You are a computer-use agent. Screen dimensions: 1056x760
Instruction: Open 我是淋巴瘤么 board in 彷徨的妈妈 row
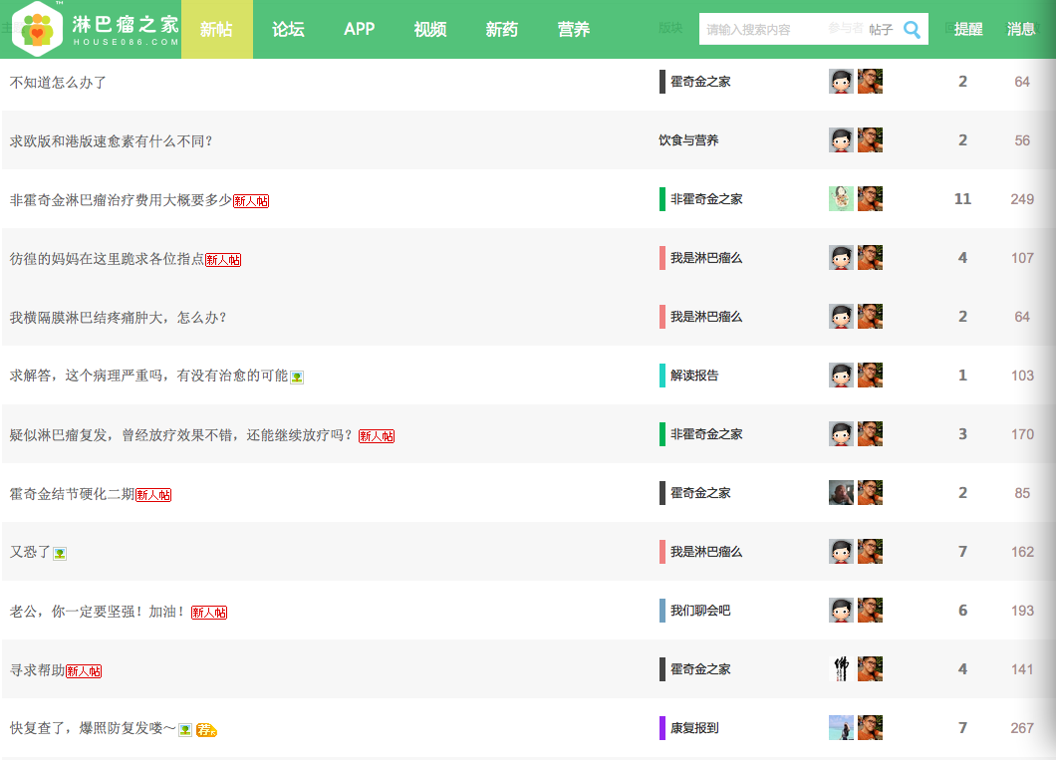[706, 258]
